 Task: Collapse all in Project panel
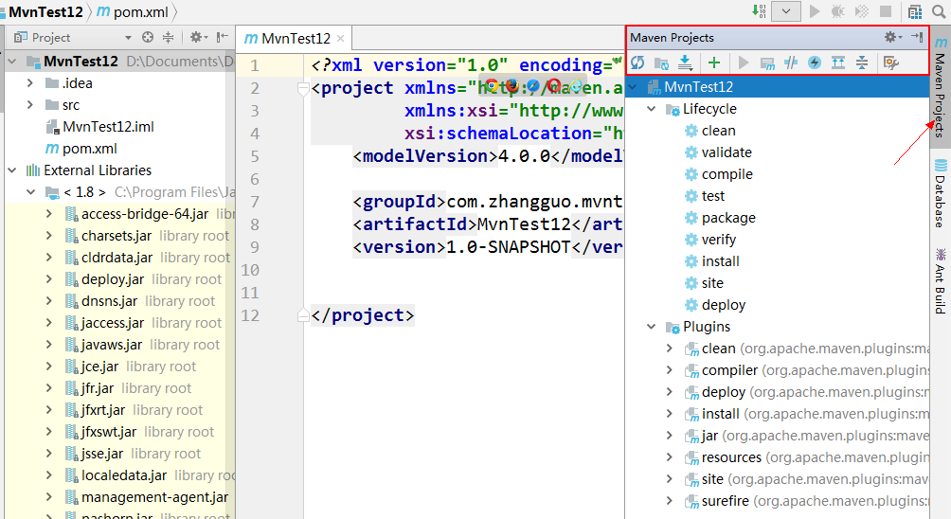(168, 38)
